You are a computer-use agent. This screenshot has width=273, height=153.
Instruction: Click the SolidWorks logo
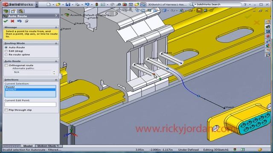click(x=18, y=4)
